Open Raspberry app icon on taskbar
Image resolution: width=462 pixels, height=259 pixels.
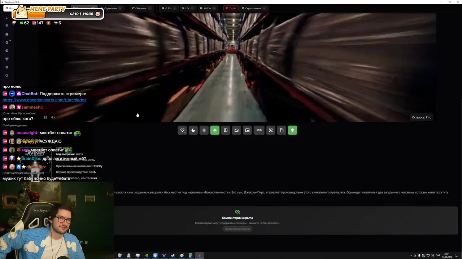(199, 255)
